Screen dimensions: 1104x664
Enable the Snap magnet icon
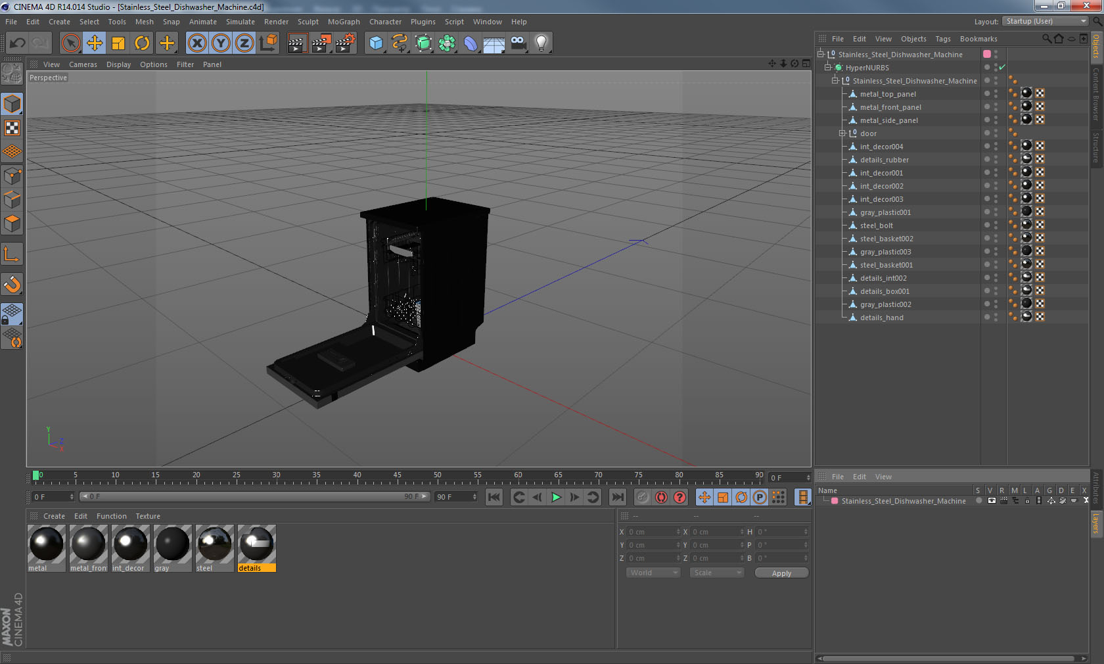(12, 284)
